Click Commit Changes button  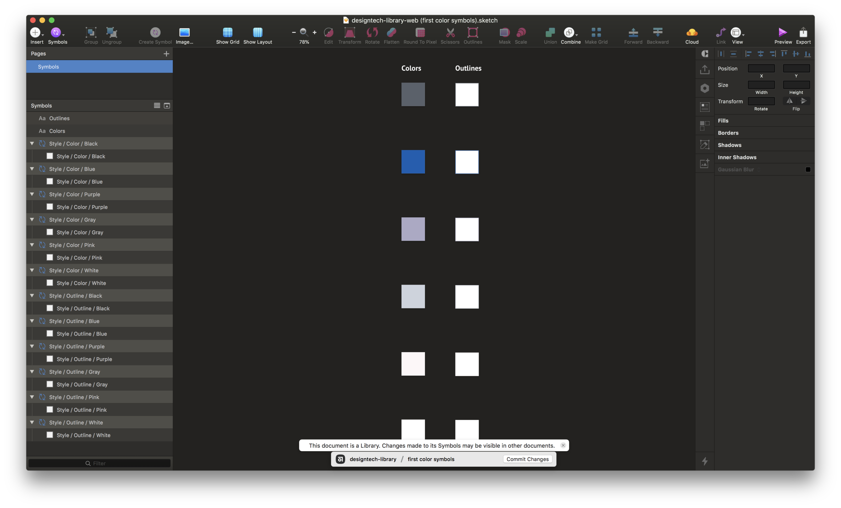pyautogui.click(x=527, y=459)
